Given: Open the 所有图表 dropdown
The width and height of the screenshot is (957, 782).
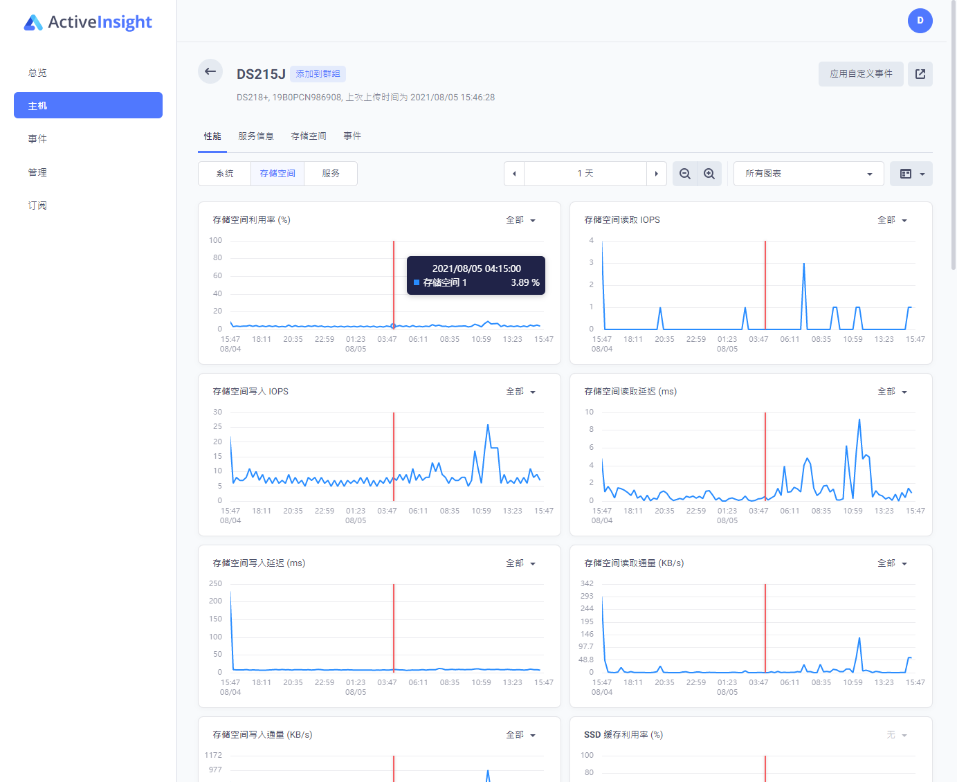Looking at the screenshot, I should pyautogui.click(x=808, y=174).
